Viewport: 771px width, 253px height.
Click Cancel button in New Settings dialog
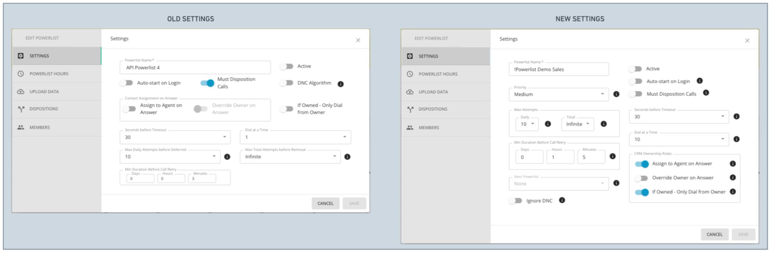click(715, 234)
